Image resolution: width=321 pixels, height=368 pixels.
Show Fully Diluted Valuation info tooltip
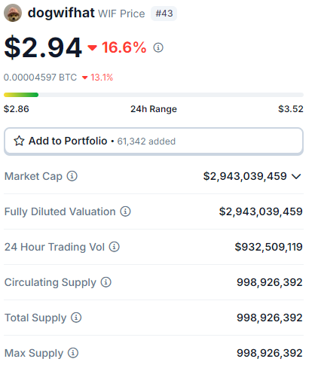[x=125, y=211]
